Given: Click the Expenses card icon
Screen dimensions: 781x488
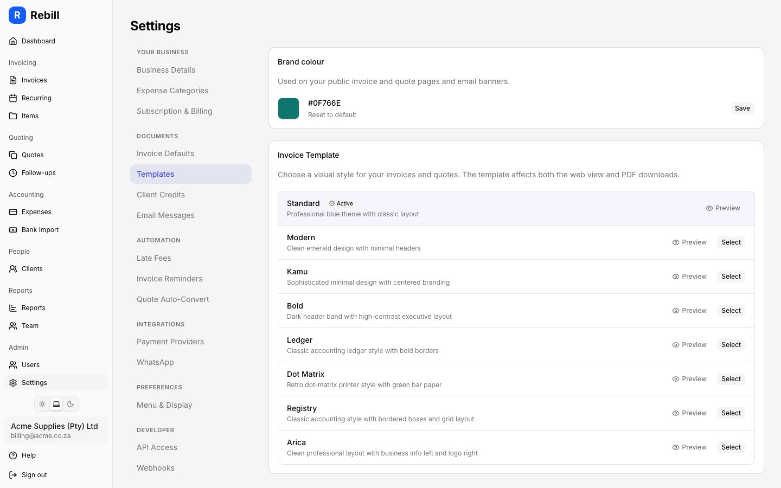Looking at the screenshot, I should [13, 212].
